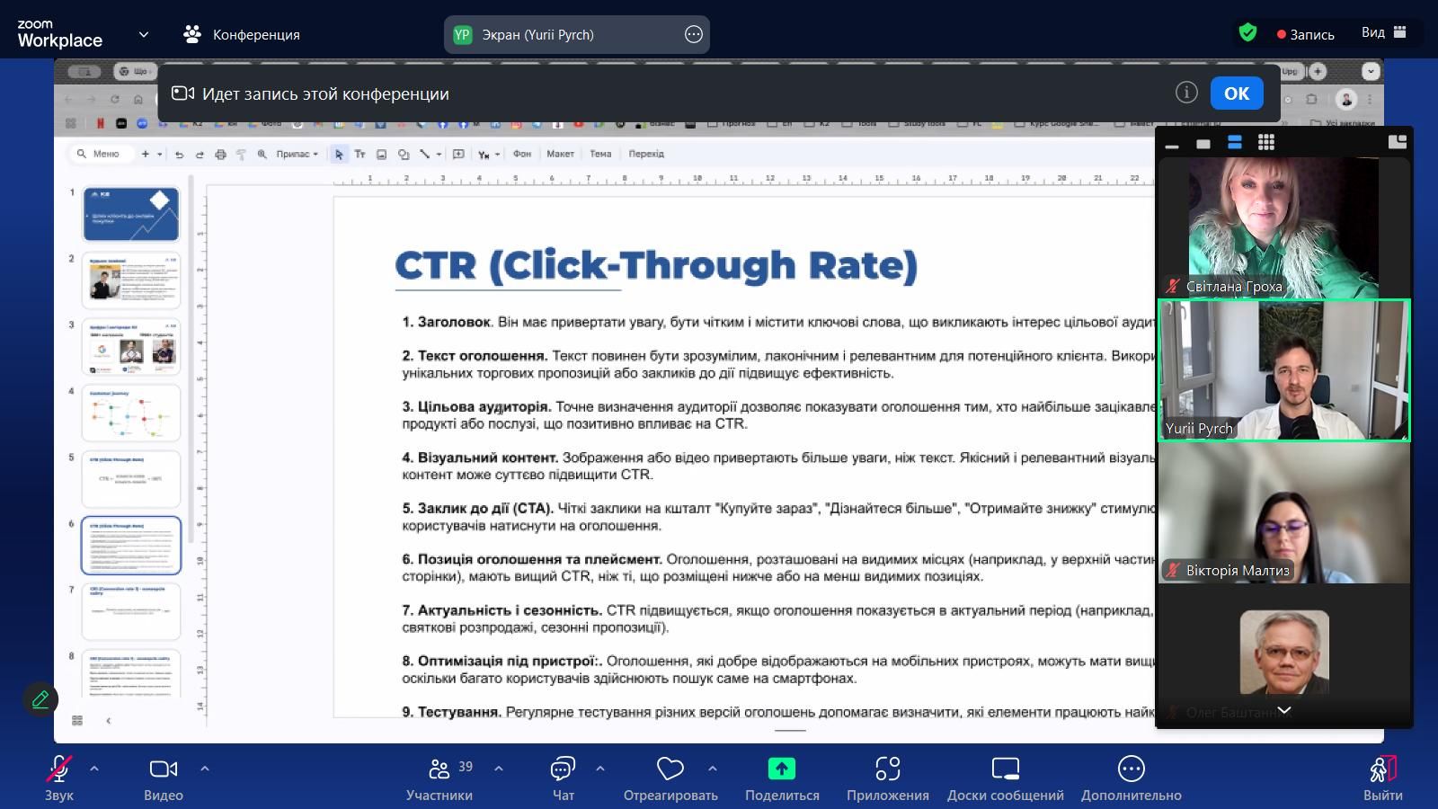Select the line tool icon

(x=425, y=154)
